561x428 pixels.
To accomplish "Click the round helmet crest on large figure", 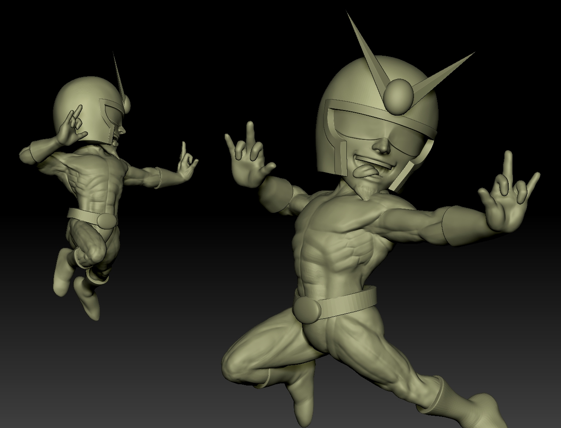I will pyautogui.click(x=399, y=96).
